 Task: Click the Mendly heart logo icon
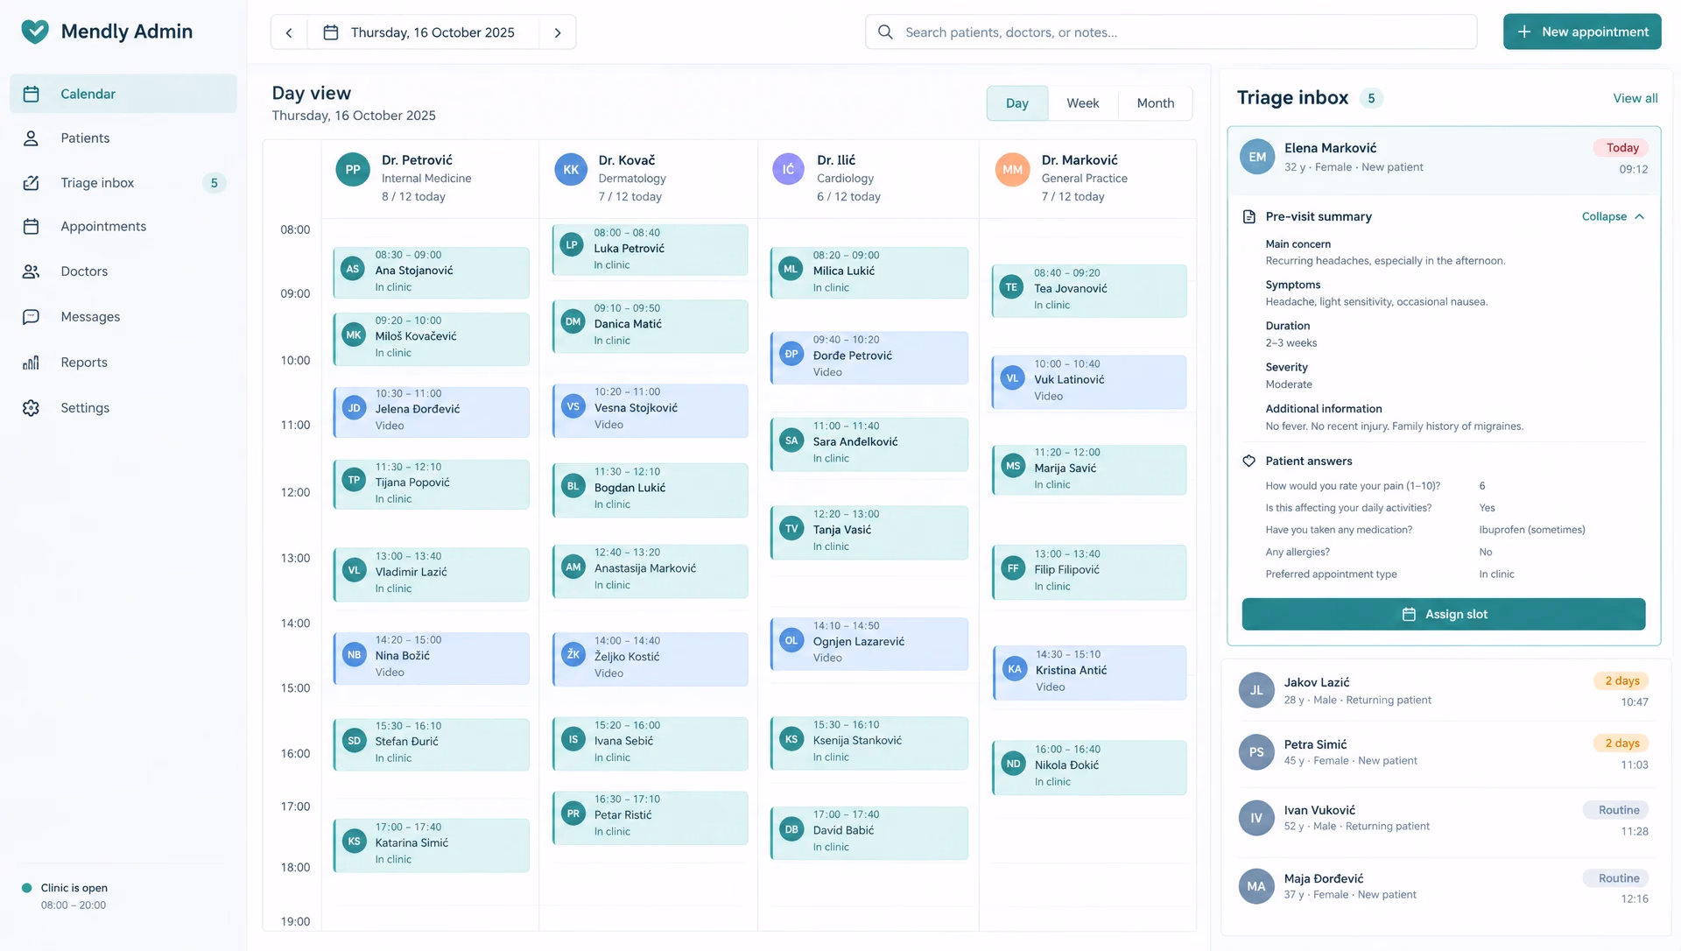(x=35, y=32)
